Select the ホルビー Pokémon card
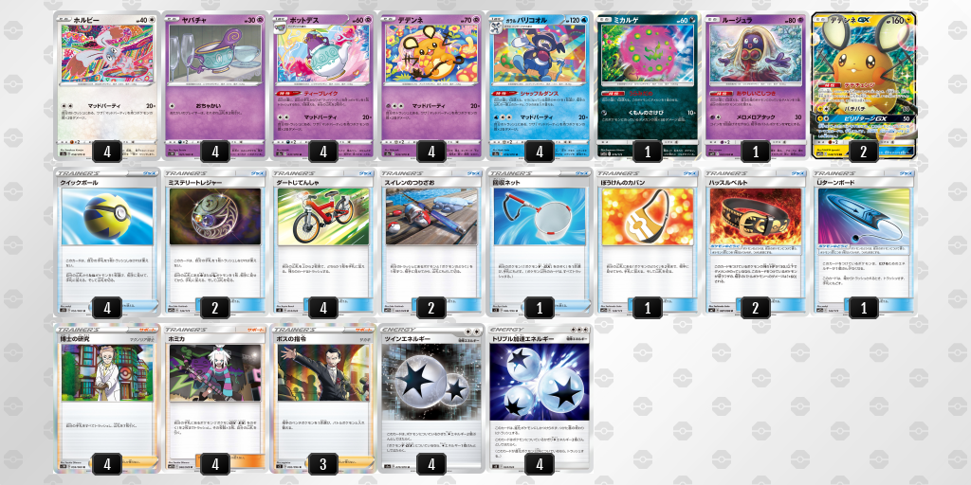This screenshot has width=971, height=485. pos(106,85)
